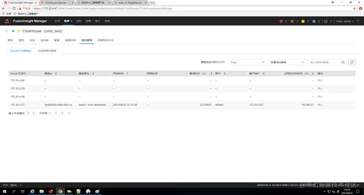
Task: Sort by 开始时间 column
Action: click(x=127, y=73)
